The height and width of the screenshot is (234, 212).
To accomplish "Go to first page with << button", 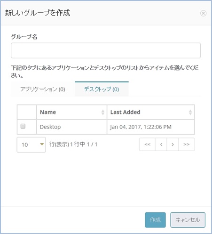I will (x=147, y=145).
